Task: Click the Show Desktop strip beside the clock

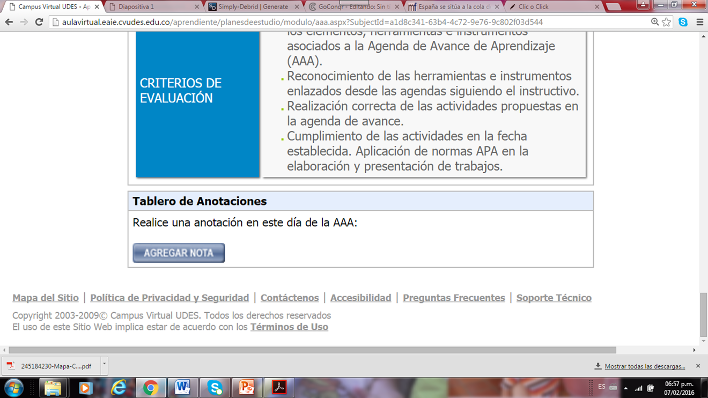Action: tap(704, 387)
